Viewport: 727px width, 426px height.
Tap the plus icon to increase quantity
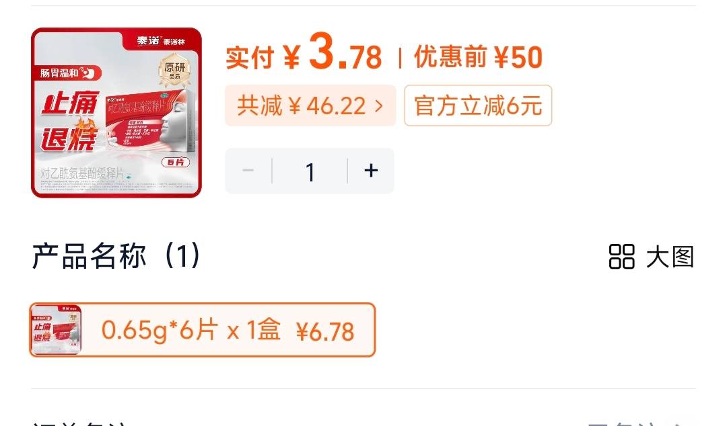(x=371, y=171)
